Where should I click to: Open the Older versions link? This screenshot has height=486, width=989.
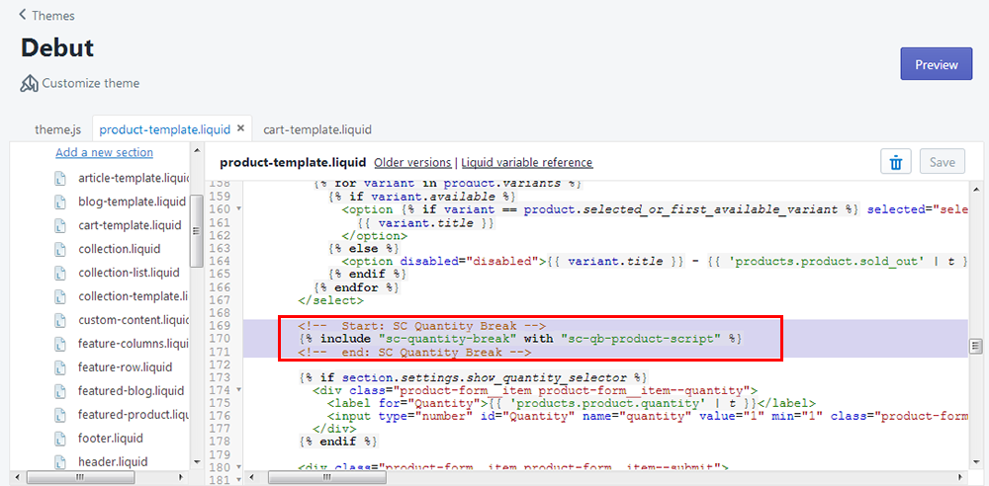[411, 162]
